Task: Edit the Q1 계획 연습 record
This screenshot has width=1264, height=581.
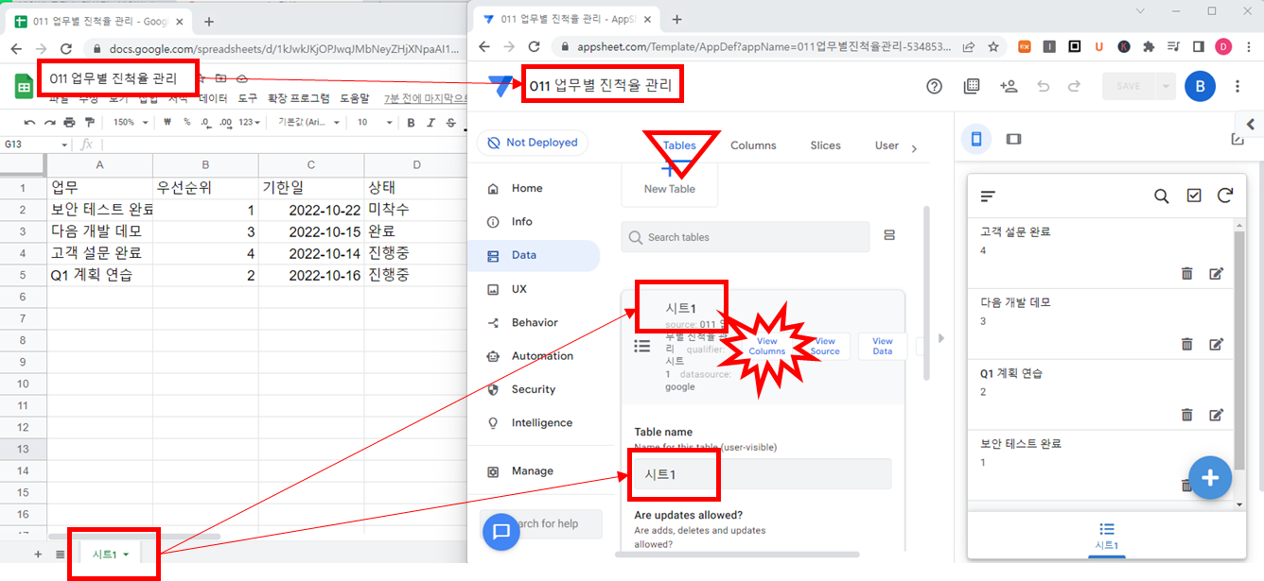Action: coord(1216,414)
